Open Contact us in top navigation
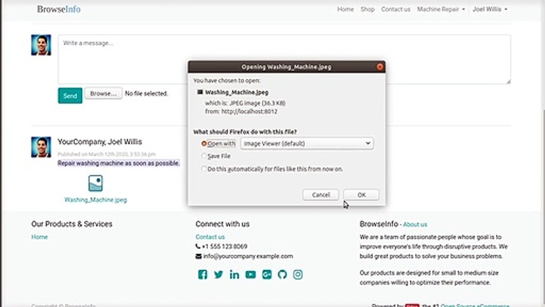 click(x=396, y=9)
